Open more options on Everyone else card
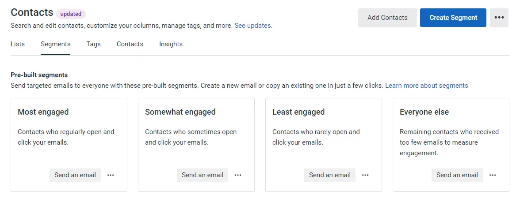 pyautogui.click(x=493, y=175)
